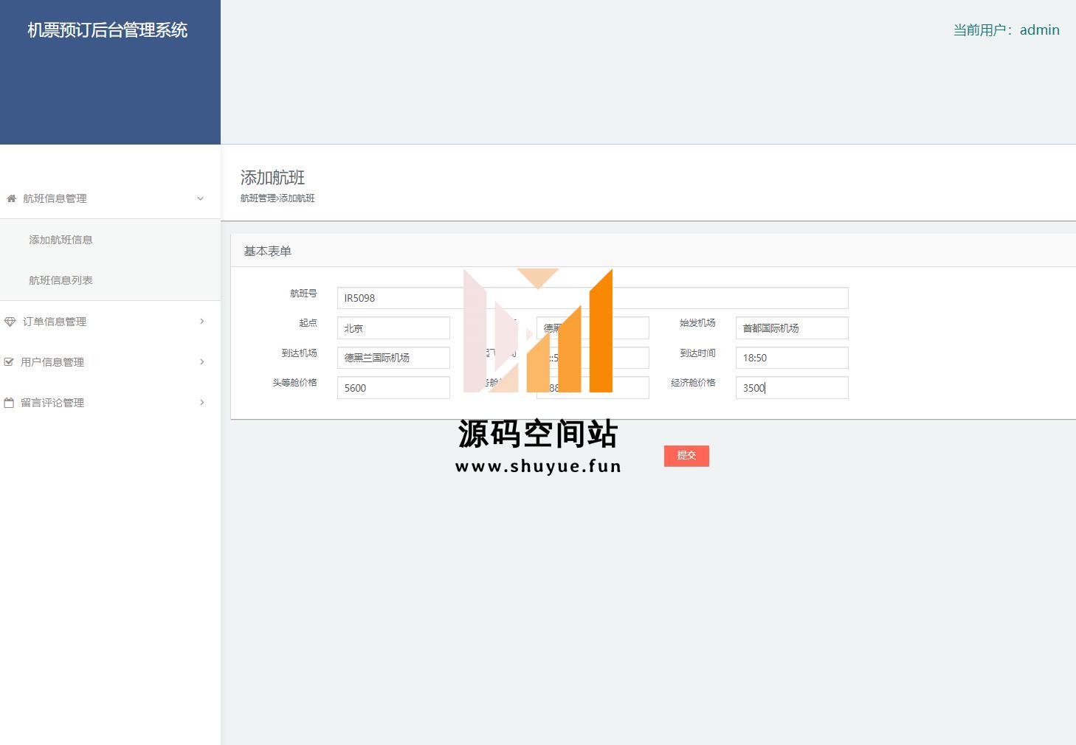Expand 留言评论管理 using its right chevron
The width and height of the screenshot is (1076, 745).
(x=201, y=403)
